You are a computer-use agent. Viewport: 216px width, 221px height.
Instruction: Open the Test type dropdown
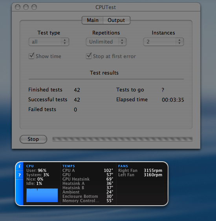49,42
